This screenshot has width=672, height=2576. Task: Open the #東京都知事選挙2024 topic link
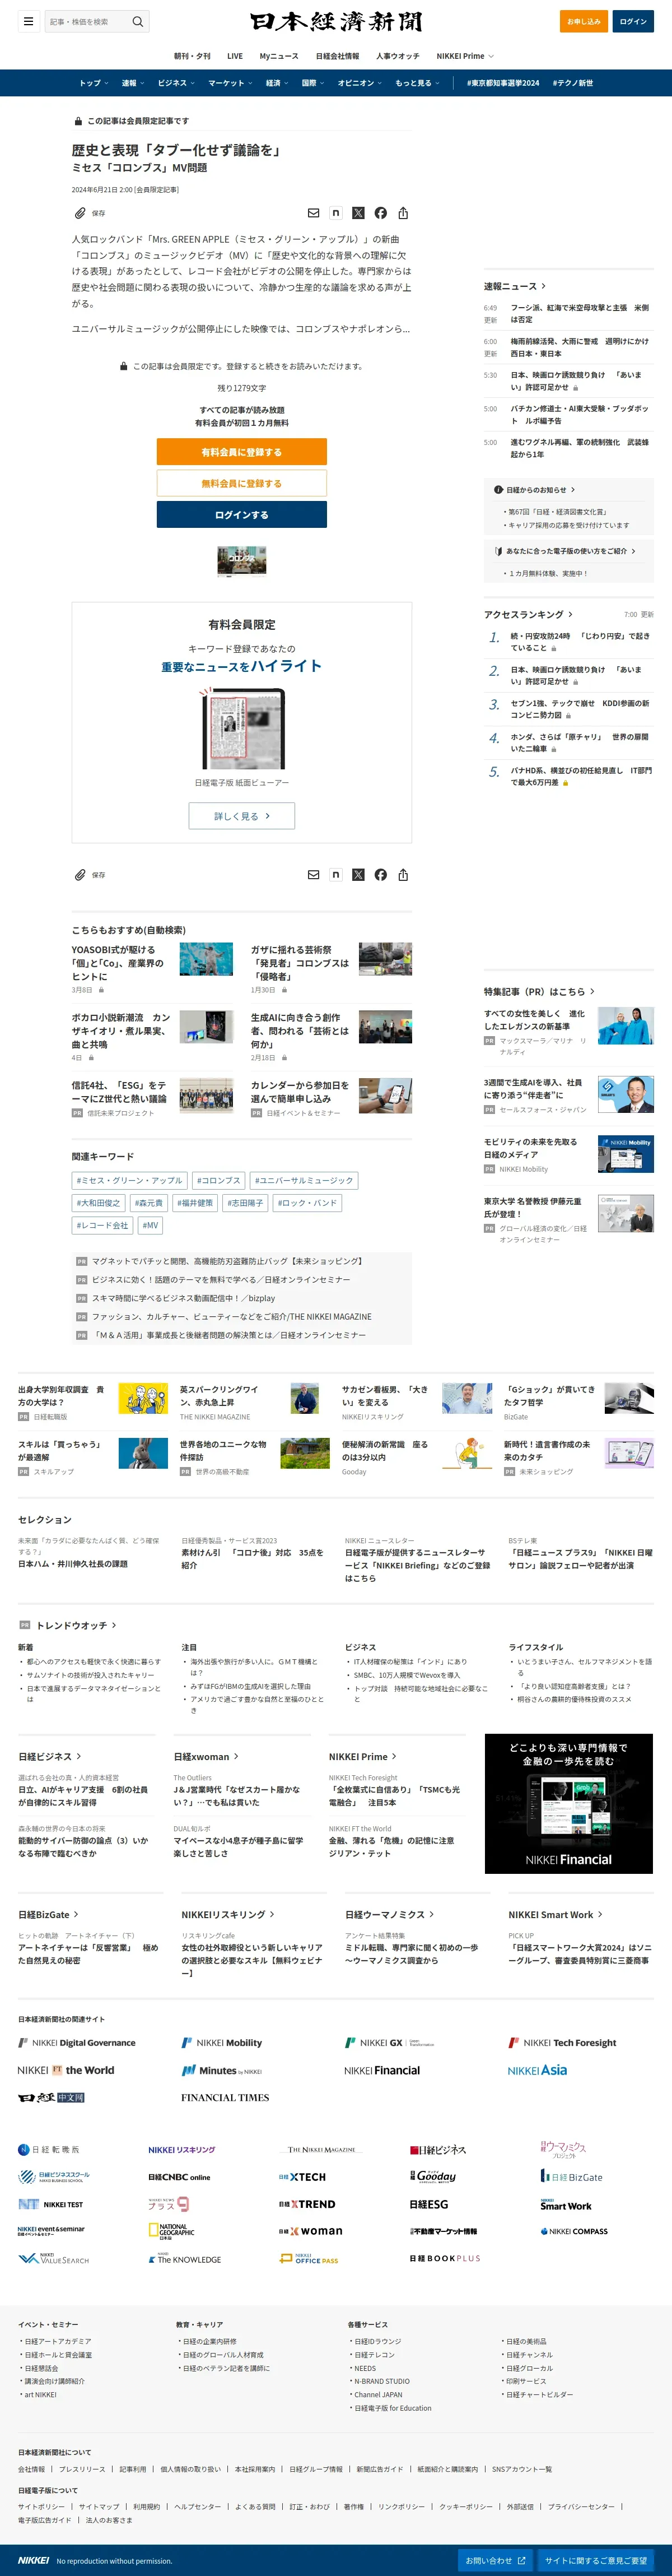point(503,83)
